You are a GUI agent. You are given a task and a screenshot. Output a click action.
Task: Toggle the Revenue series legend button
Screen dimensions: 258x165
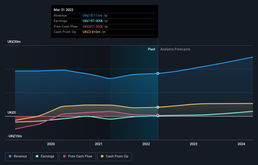tap(18, 156)
